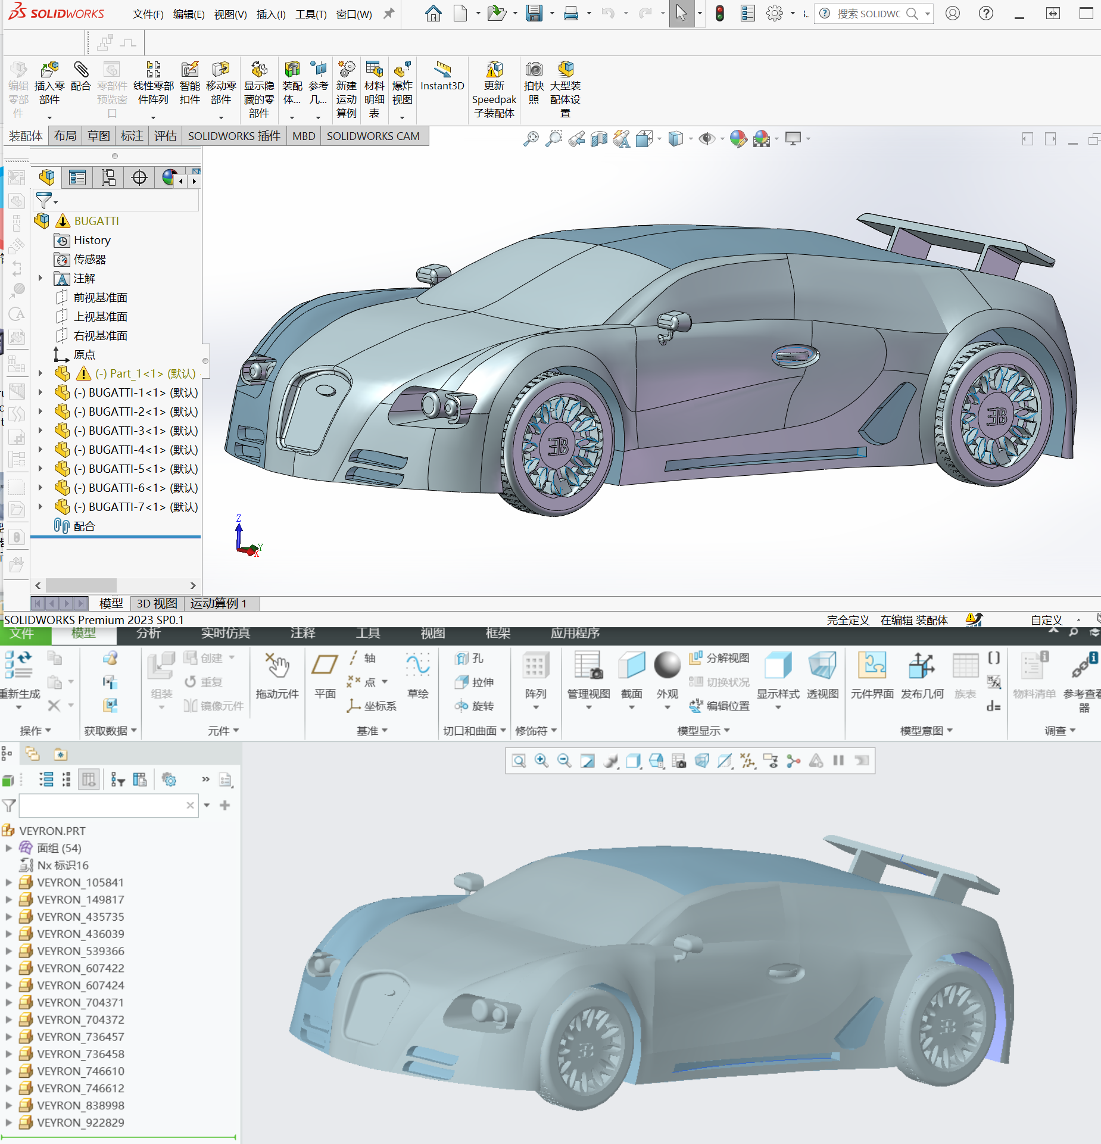1101x1144 pixels.
Task: Click the 编辑位置 button in Creo
Action: point(719,706)
